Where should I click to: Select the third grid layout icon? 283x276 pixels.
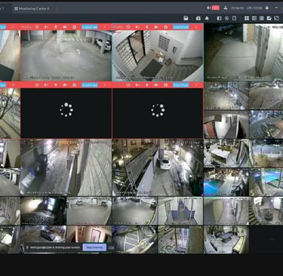pyautogui.click(x=262, y=18)
